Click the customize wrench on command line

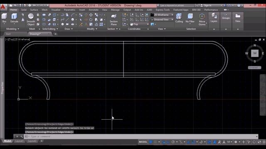(x=22, y=137)
